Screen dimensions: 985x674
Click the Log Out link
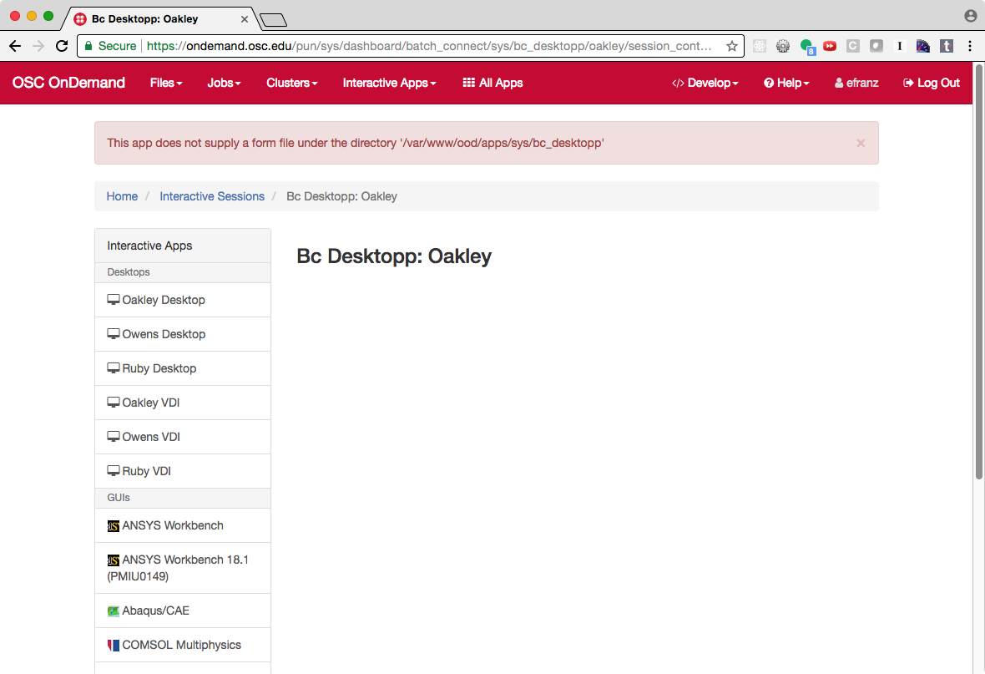(931, 83)
